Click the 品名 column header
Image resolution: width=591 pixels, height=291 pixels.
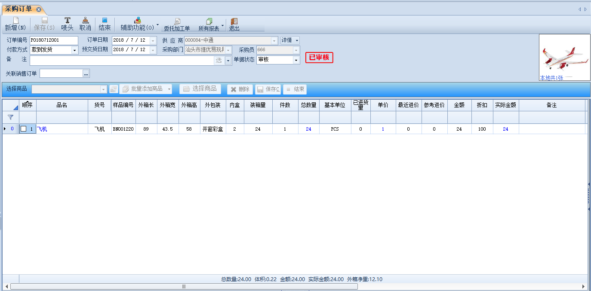click(x=62, y=105)
